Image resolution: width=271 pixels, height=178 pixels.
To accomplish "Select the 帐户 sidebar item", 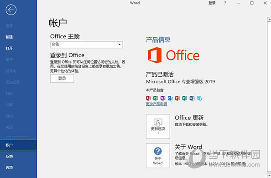I will (18, 145).
